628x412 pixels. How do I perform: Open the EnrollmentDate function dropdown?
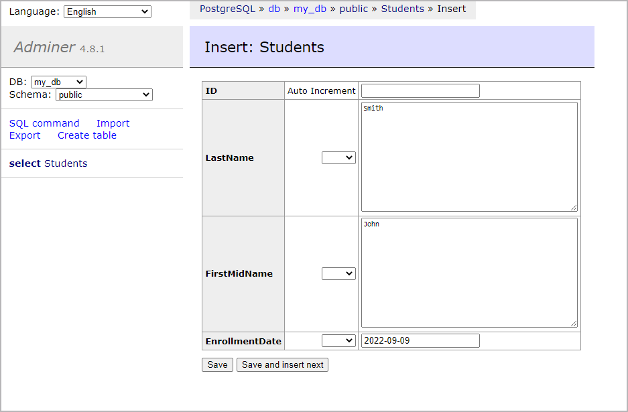coord(338,341)
